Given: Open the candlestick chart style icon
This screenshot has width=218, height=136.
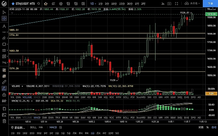Looking at the screenshot, I should 46,4.
